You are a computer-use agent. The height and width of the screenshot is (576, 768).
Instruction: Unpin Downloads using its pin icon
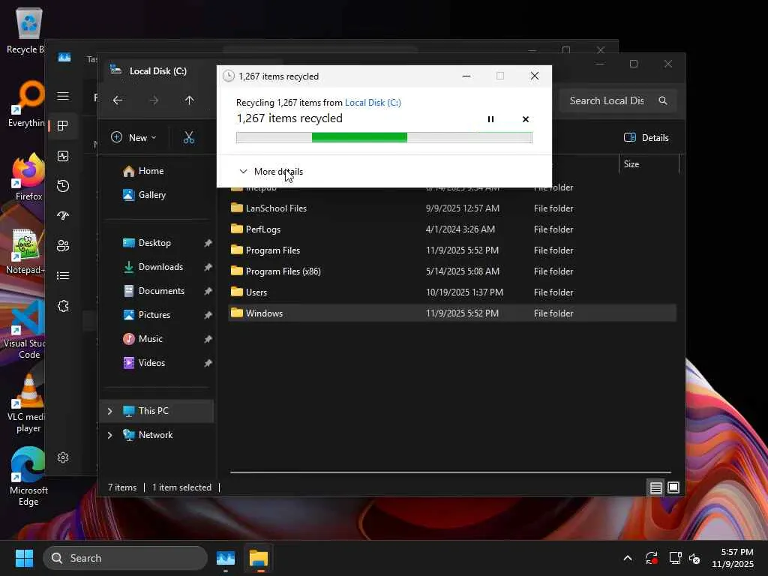click(208, 267)
